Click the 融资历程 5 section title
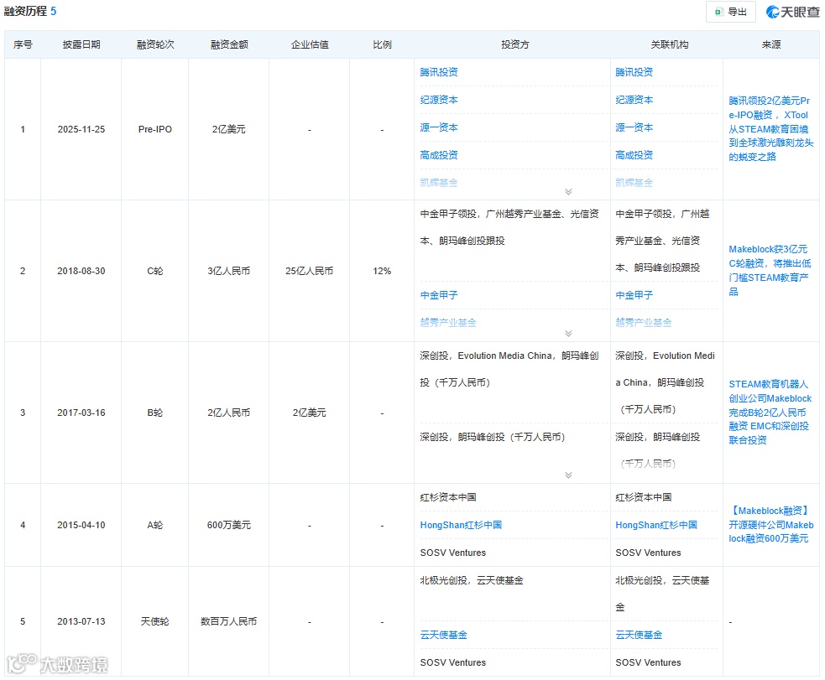 tap(30, 11)
